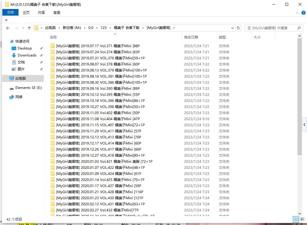Image resolution: width=307 pixels, height=225 pixels.
Task: Click the Vol.390 folder icon
Action: (x=52, y=88)
